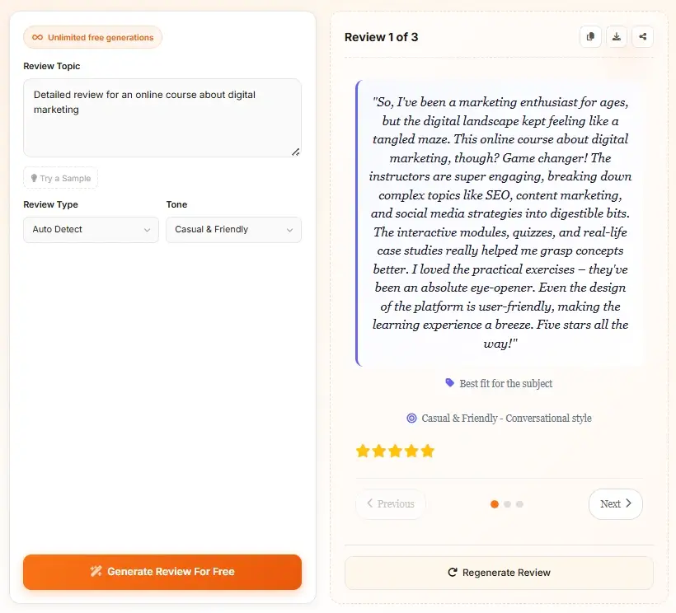Click the generated review quote text
This screenshot has height=613, width=676.
coord(500,222)
